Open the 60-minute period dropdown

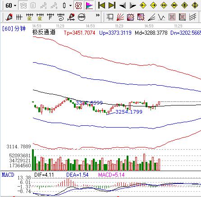(x=11, y=5)
